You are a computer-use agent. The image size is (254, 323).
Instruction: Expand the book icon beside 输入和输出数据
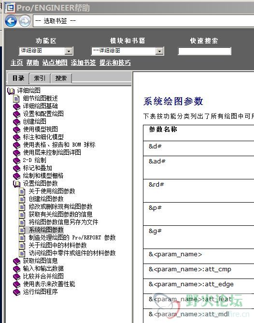click(x=16, y=269)
